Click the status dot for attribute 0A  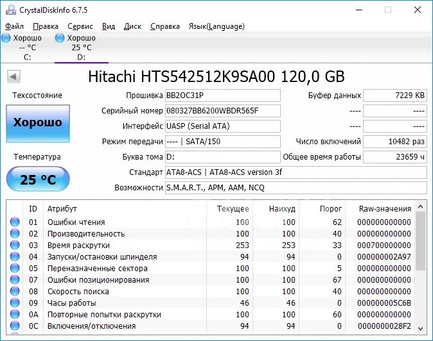(15, 315)
